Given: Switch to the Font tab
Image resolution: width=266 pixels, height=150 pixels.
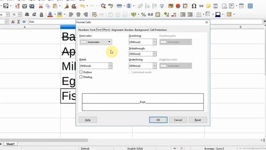Looking at the screenshot, I should [x=93, y=30].
